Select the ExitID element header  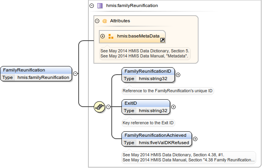pos(146,103)
